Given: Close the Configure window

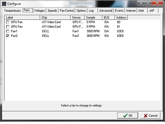Looking at the screenshot, I should pos(157,3).
